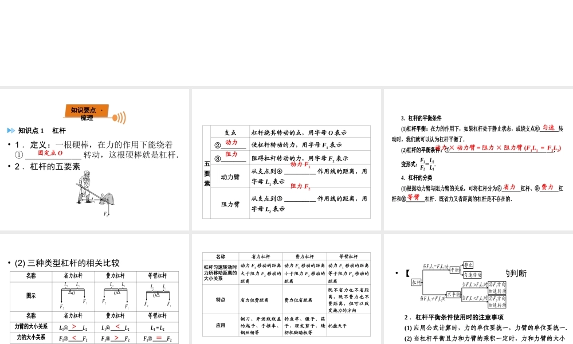Click the blue arrow before 知识点1
The image size is (573, 344).
click(x=11, y=131)
